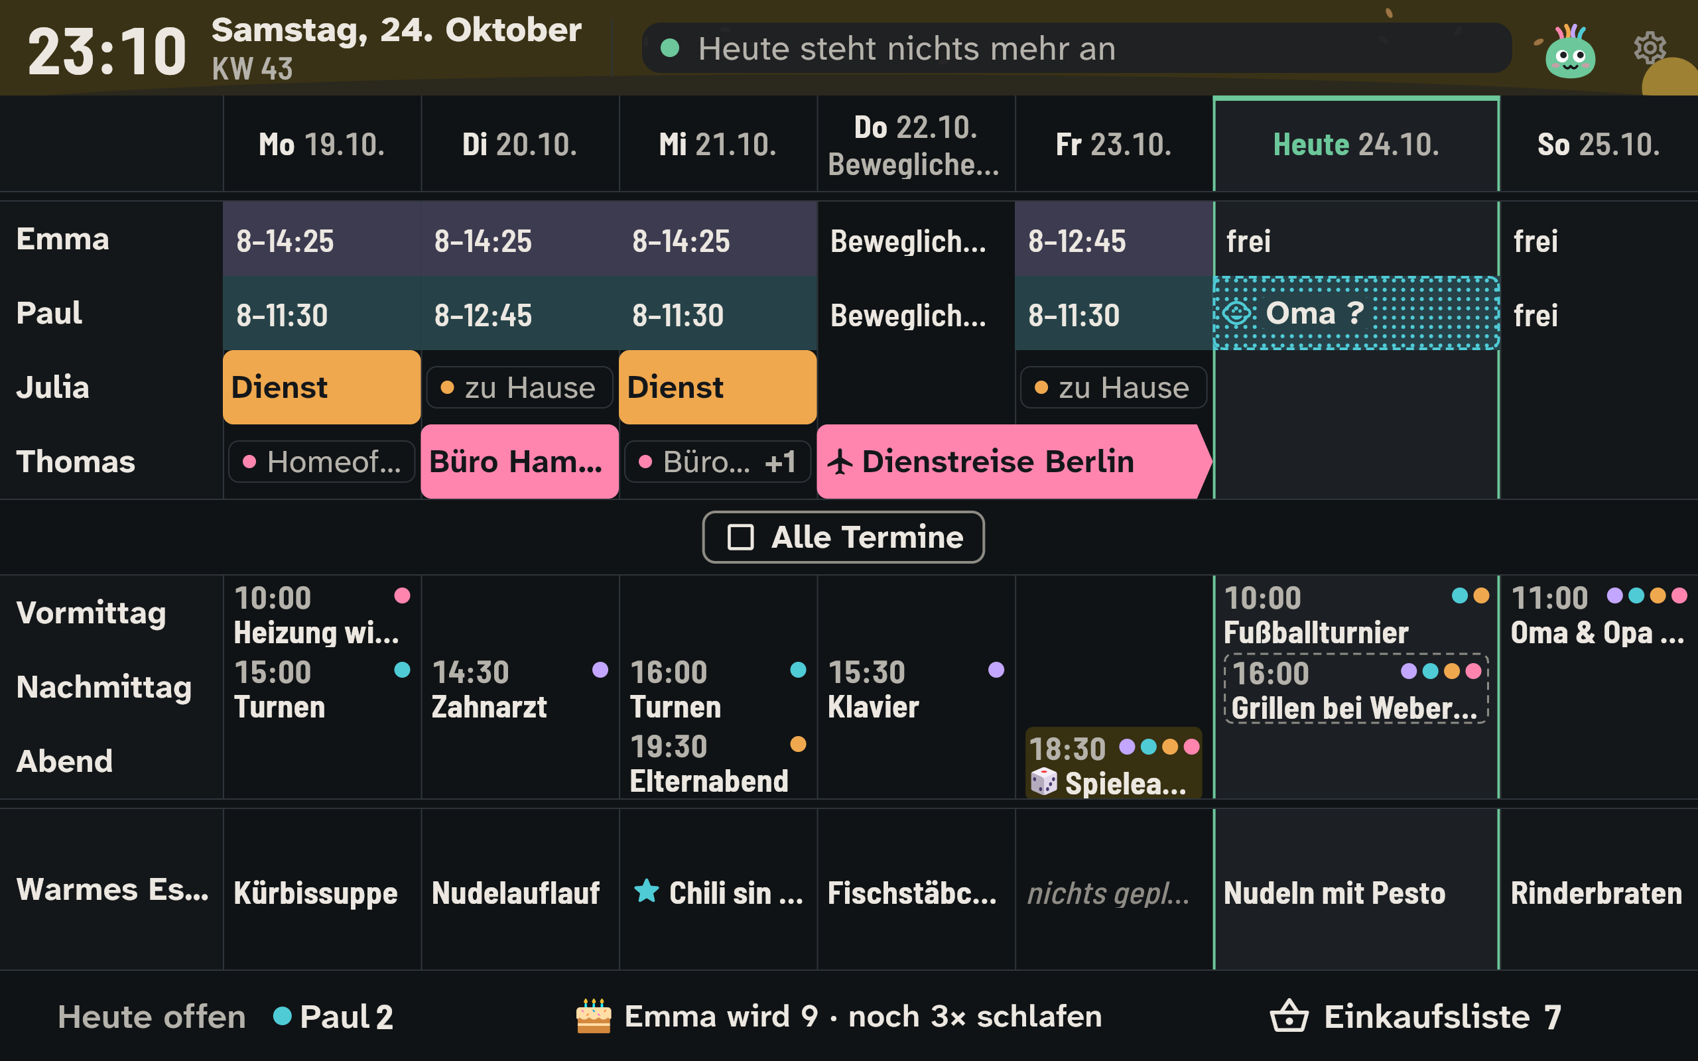
Task: Click the star icon next to Chili
Action: tap(646, 891)
